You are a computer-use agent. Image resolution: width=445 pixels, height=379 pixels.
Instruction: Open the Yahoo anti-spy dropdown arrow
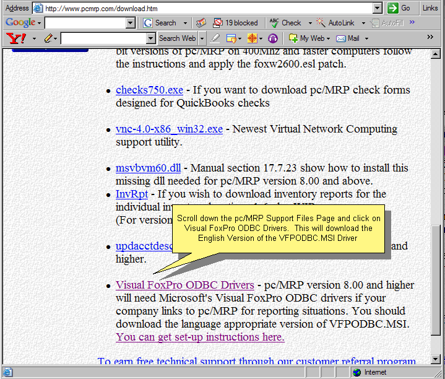tap(261, 38)
